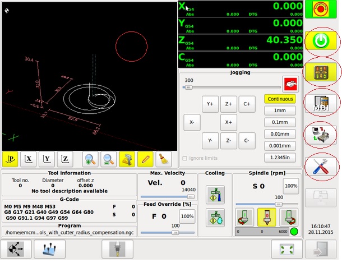Switch preview to X view
The width and height of the screenshot is (342, 263).
click(29, 159)
